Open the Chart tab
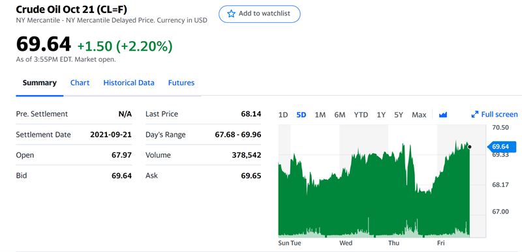Screen dimensions: 522x252 coord(80,83)
